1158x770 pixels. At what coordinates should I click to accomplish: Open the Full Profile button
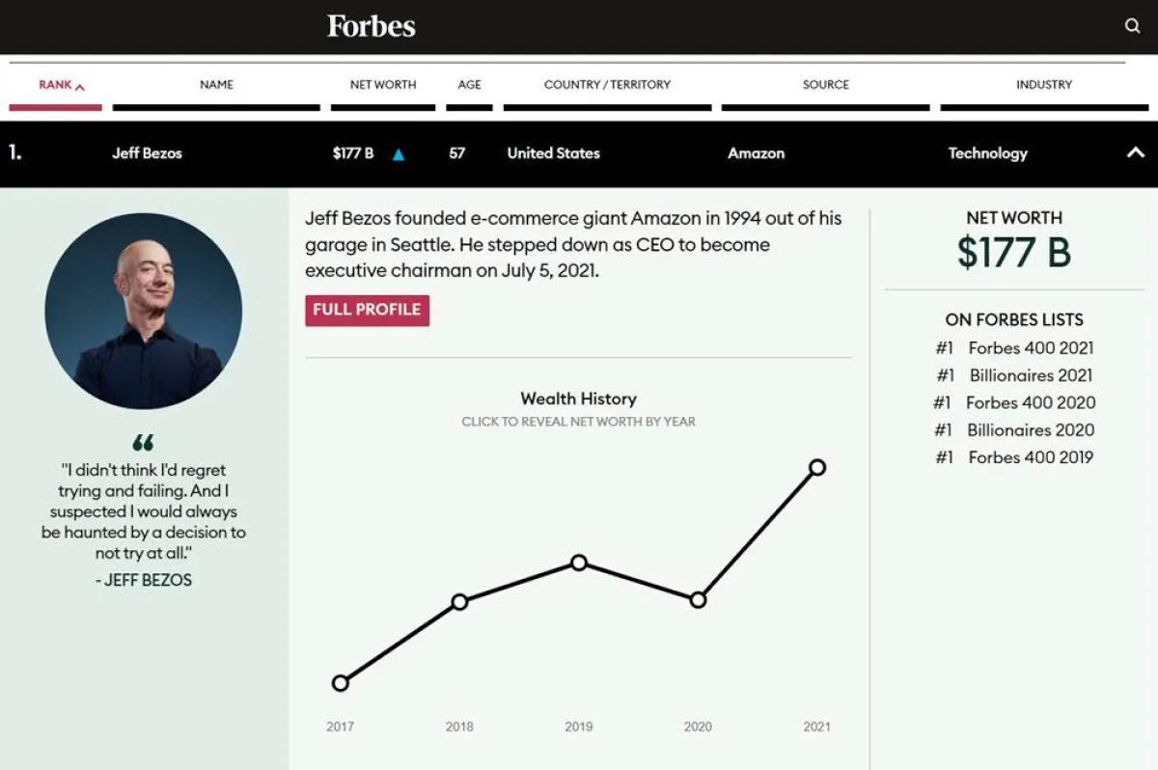coord(367,310)
